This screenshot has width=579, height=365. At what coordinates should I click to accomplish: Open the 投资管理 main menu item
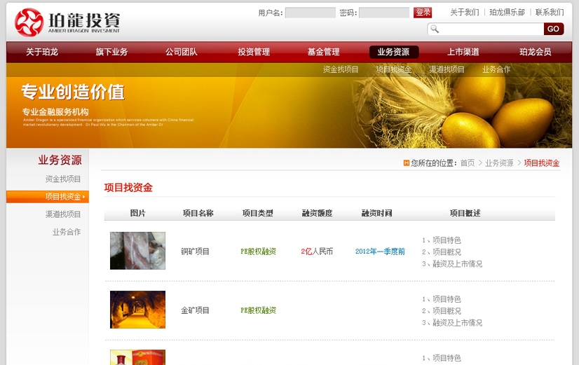(254, 52)
